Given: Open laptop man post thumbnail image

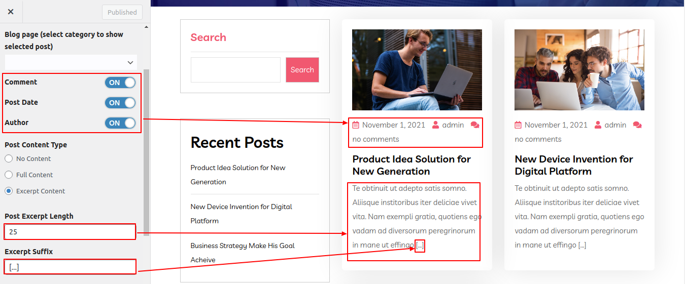Looking at the screenshot, I should 417,70.
